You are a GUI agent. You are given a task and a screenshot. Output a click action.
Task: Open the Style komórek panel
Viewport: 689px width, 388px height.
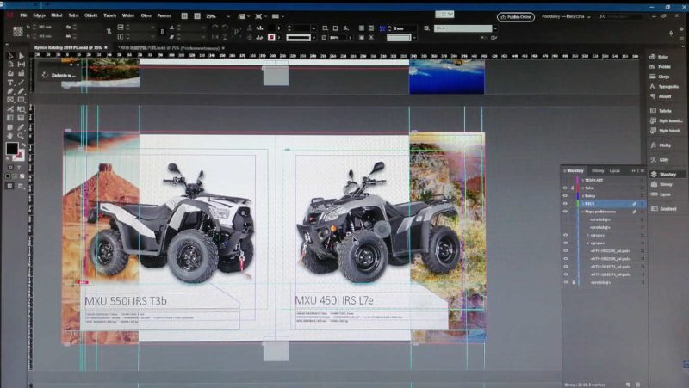[x=666, y=120]
